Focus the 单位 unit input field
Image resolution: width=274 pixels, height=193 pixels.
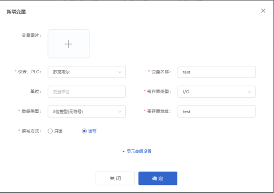87,92
